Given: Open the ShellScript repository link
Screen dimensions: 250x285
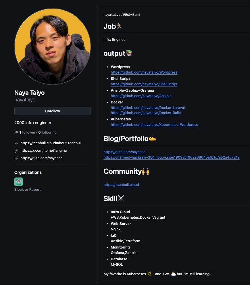Looking at the screenshot, I should [144, 84].
